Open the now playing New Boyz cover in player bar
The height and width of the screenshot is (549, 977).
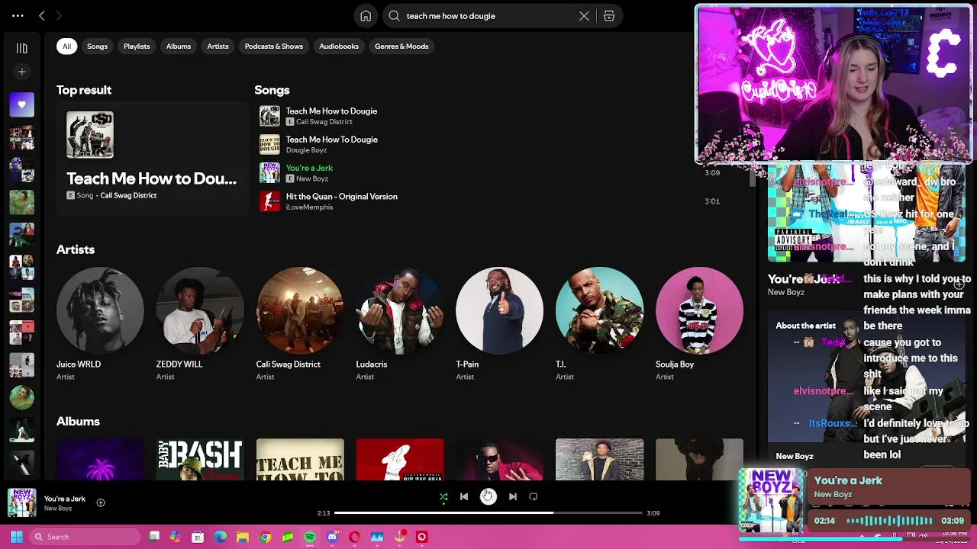[x=22, y=503]
